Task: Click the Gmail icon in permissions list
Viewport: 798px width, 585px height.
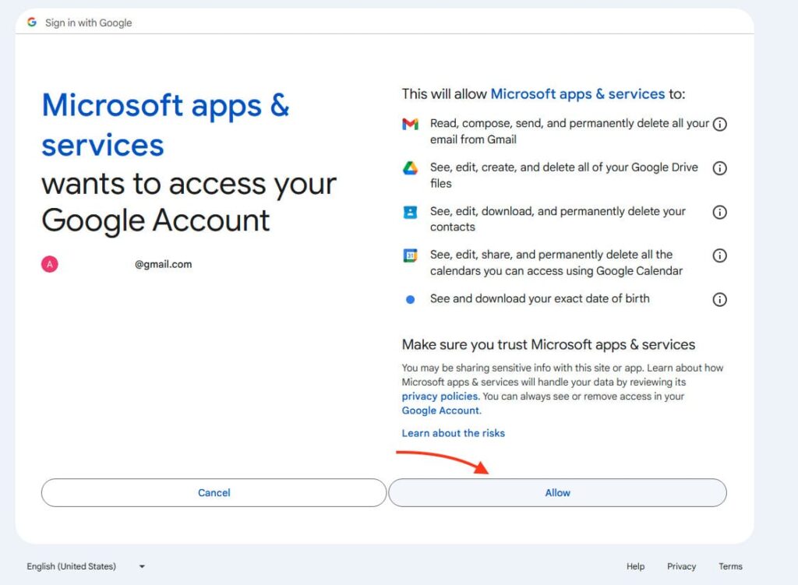Action: click(410, 124)
